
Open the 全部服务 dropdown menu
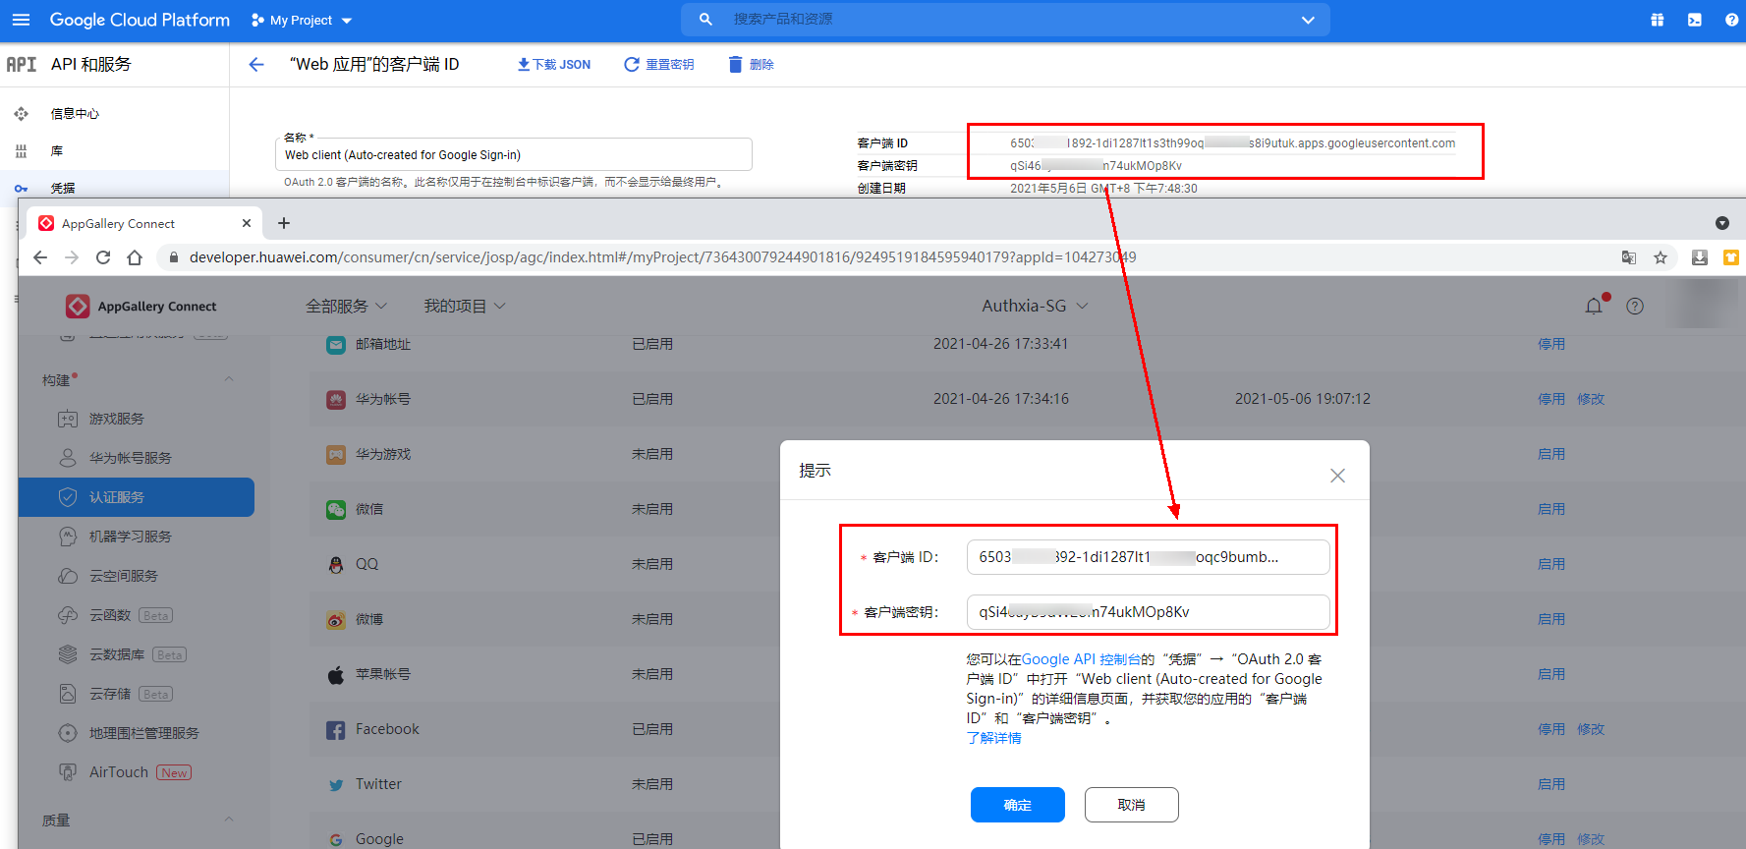346,307
